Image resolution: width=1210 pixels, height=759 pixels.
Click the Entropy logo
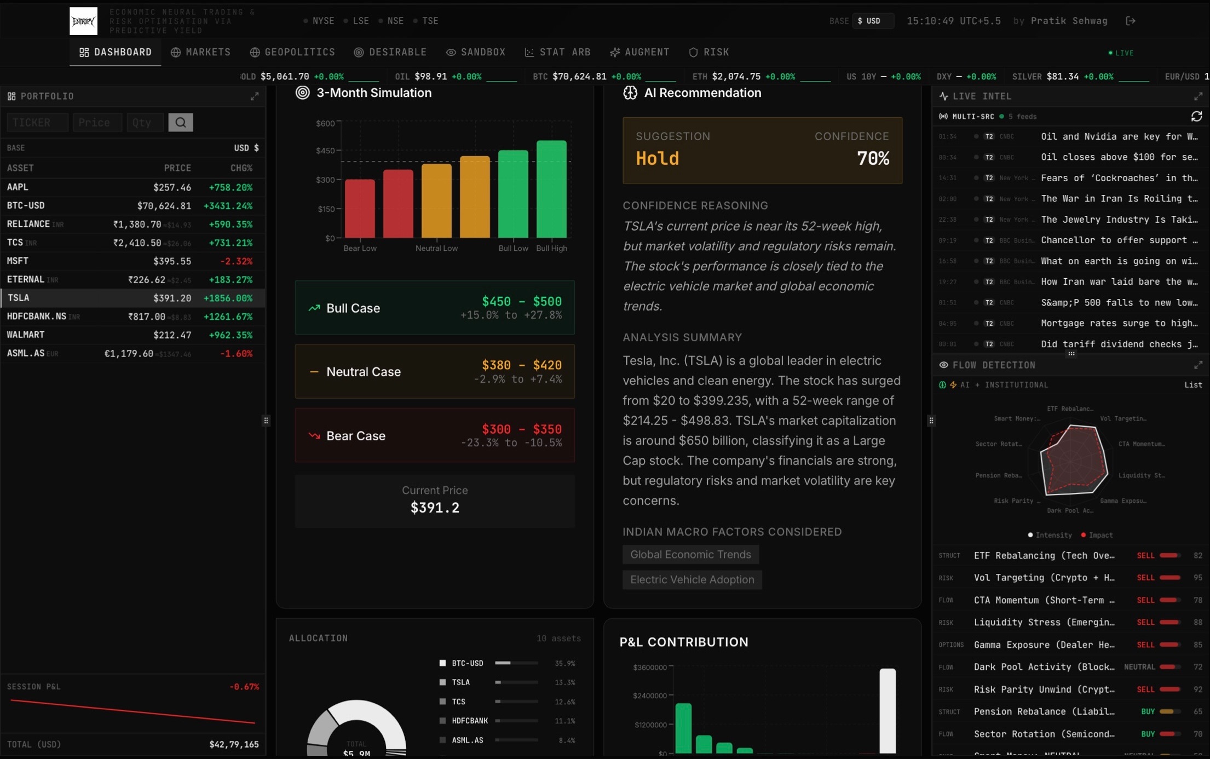(x=83, y=21)
